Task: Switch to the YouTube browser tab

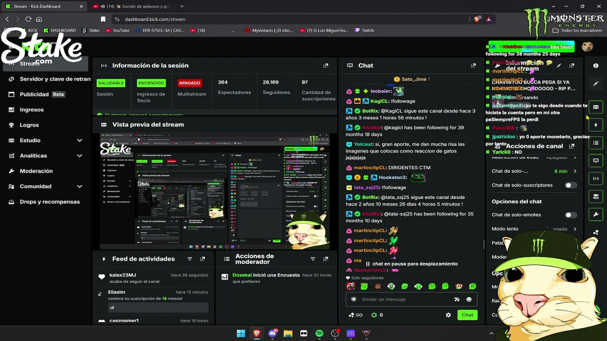Action: tap(132, 6)
